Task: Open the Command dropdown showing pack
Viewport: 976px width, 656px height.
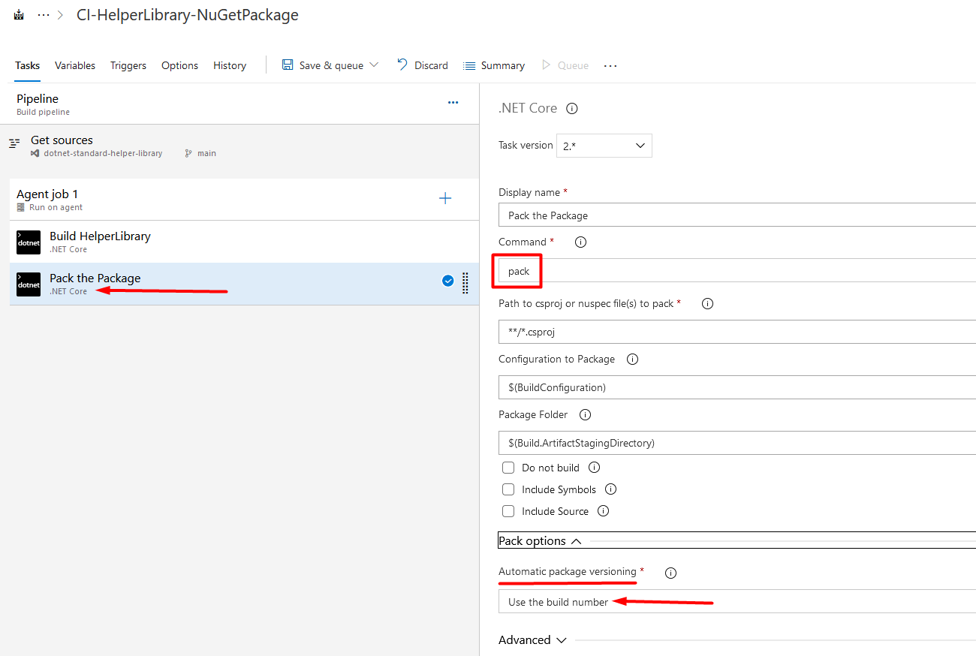Action: coord(737,271)
